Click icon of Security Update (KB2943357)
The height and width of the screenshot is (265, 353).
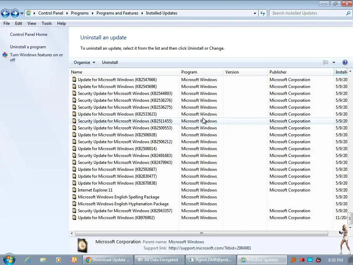pos(74,211)
